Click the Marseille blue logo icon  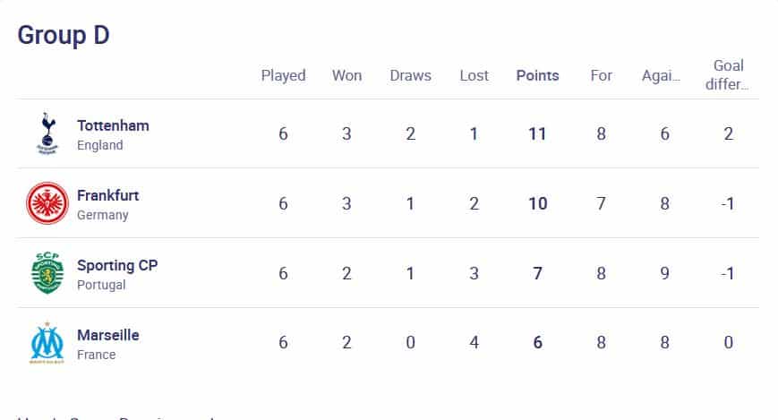pyautogui.click(x=47, y=343)
